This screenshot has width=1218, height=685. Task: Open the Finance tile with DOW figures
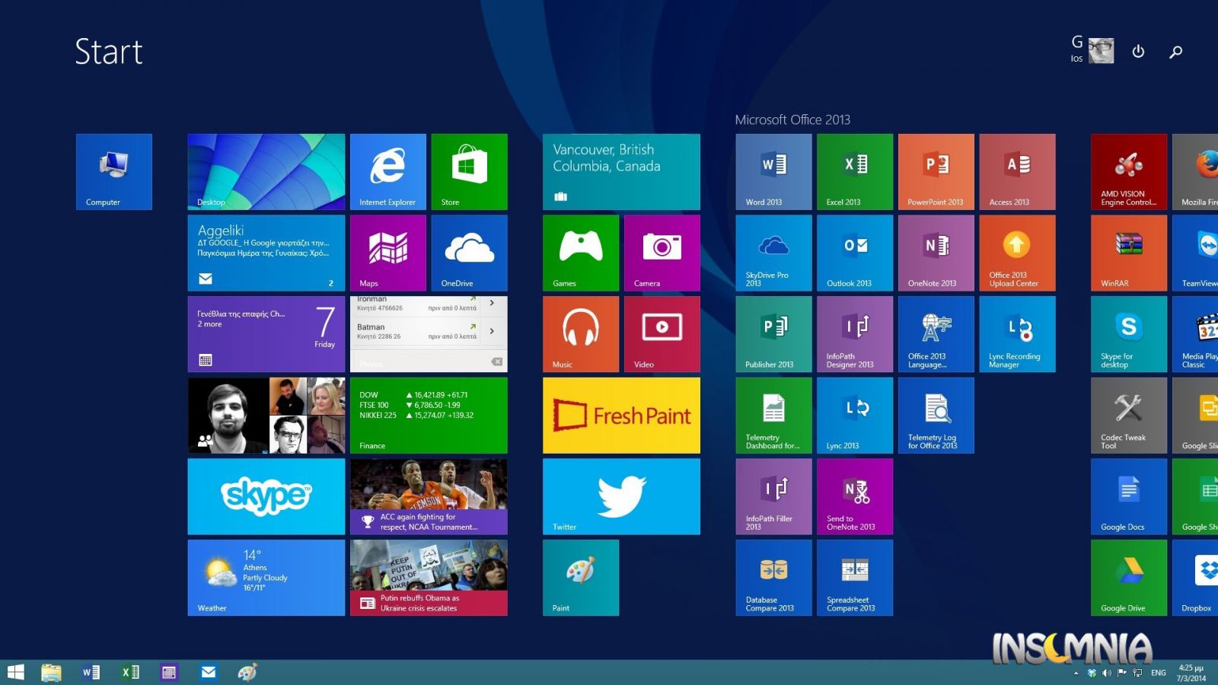pyautogui.click(x=429, y=416)
